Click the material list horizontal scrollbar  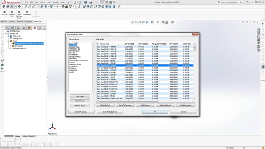point(128,101)
